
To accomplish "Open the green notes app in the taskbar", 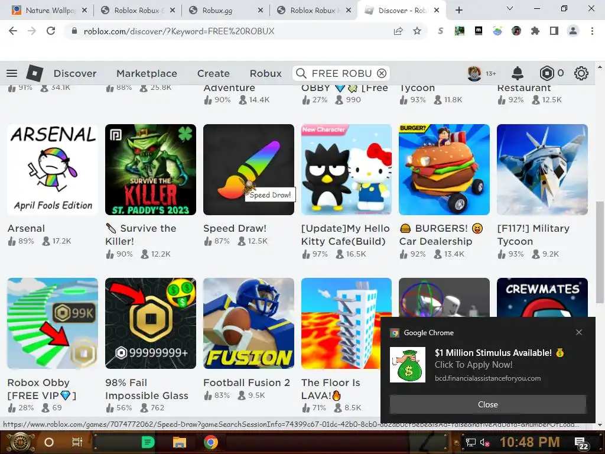I will coord(148,442).
